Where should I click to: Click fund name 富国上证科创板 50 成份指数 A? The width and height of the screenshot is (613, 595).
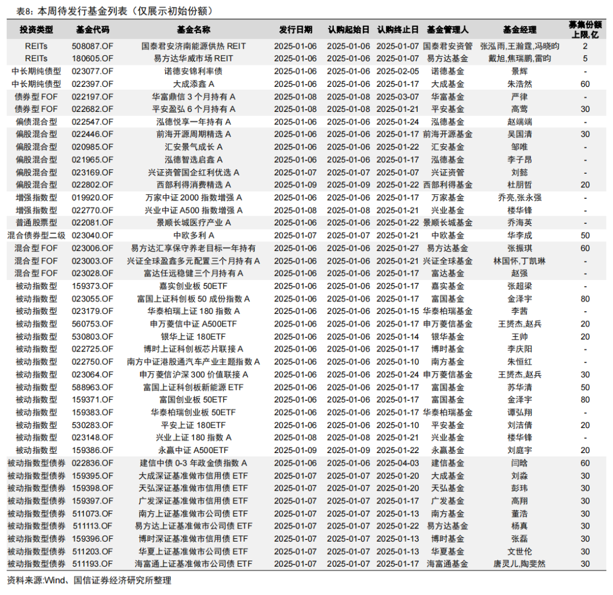[x=194, y=299]
